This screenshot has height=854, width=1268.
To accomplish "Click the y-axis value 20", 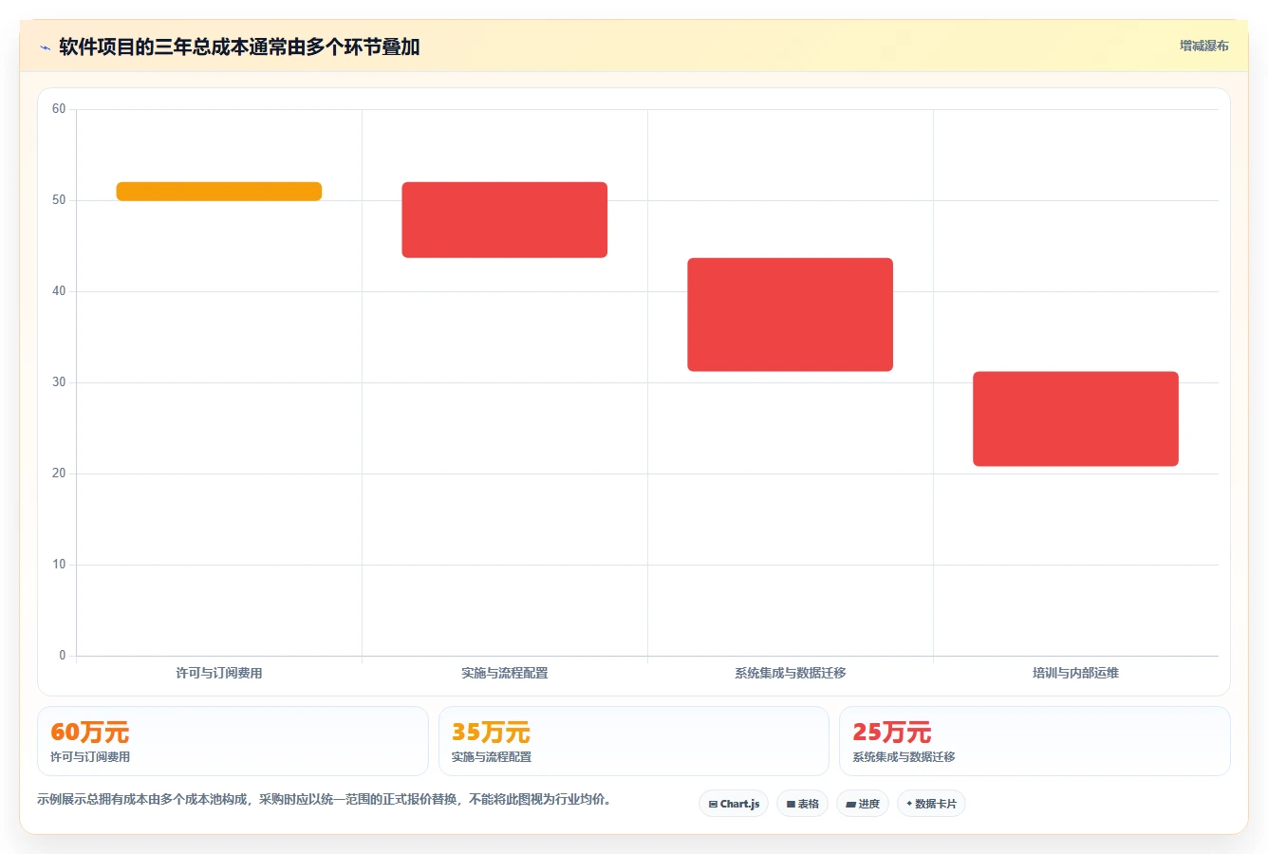I will [x=59, y=473].
